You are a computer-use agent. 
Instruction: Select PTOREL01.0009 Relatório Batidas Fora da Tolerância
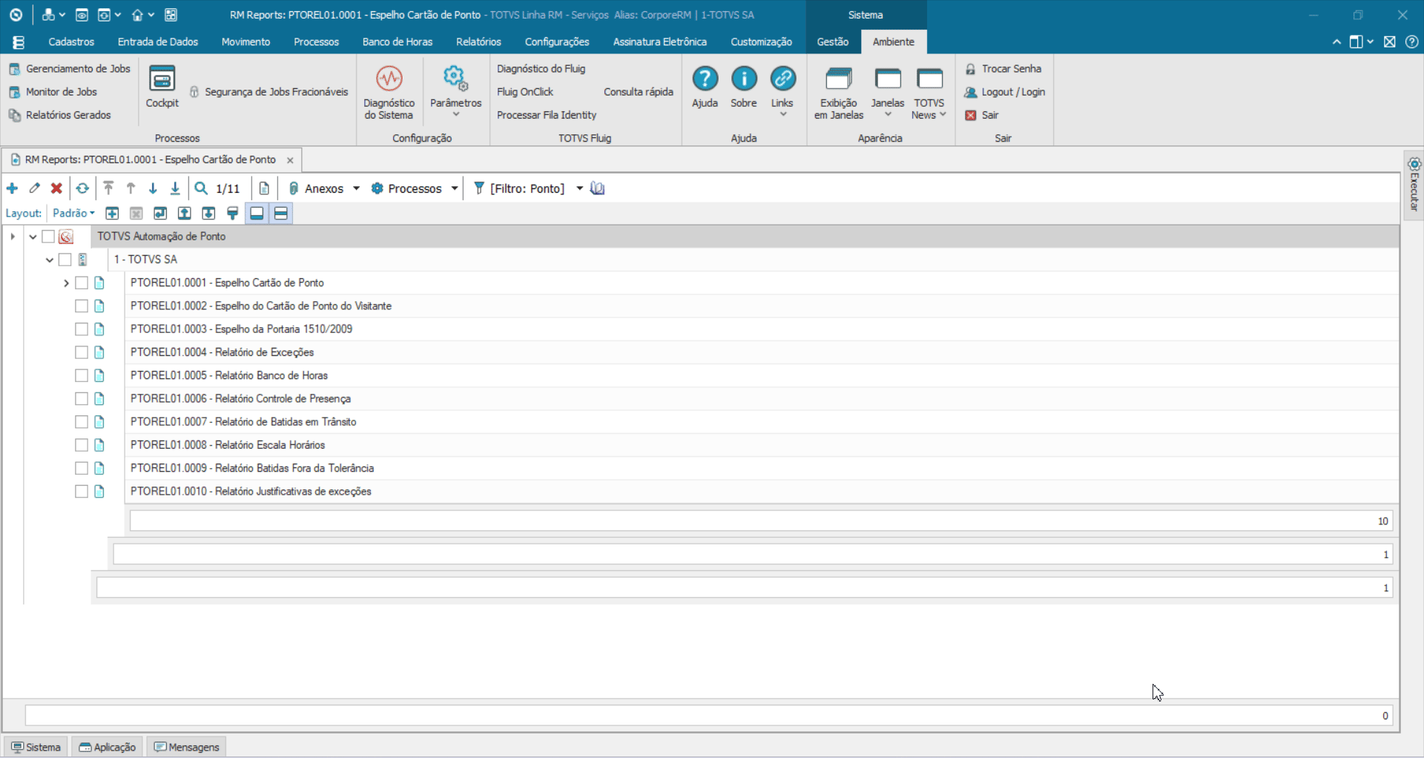(x=761, y=468)
